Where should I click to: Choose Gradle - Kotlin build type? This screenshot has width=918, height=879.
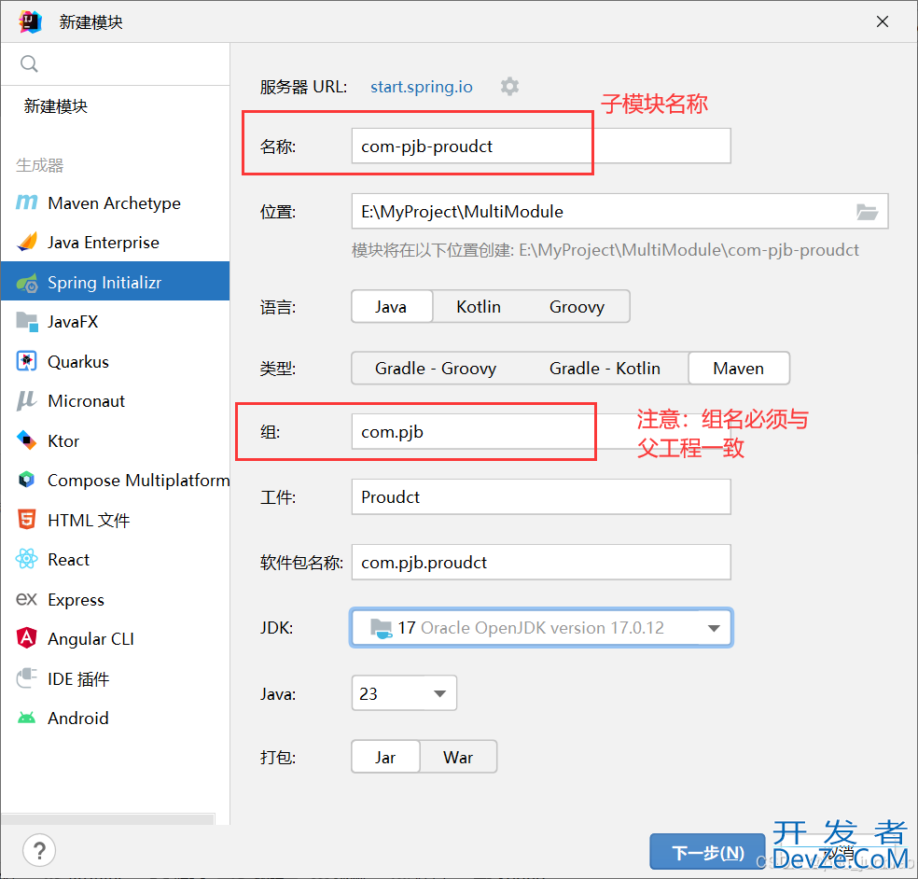605,369
